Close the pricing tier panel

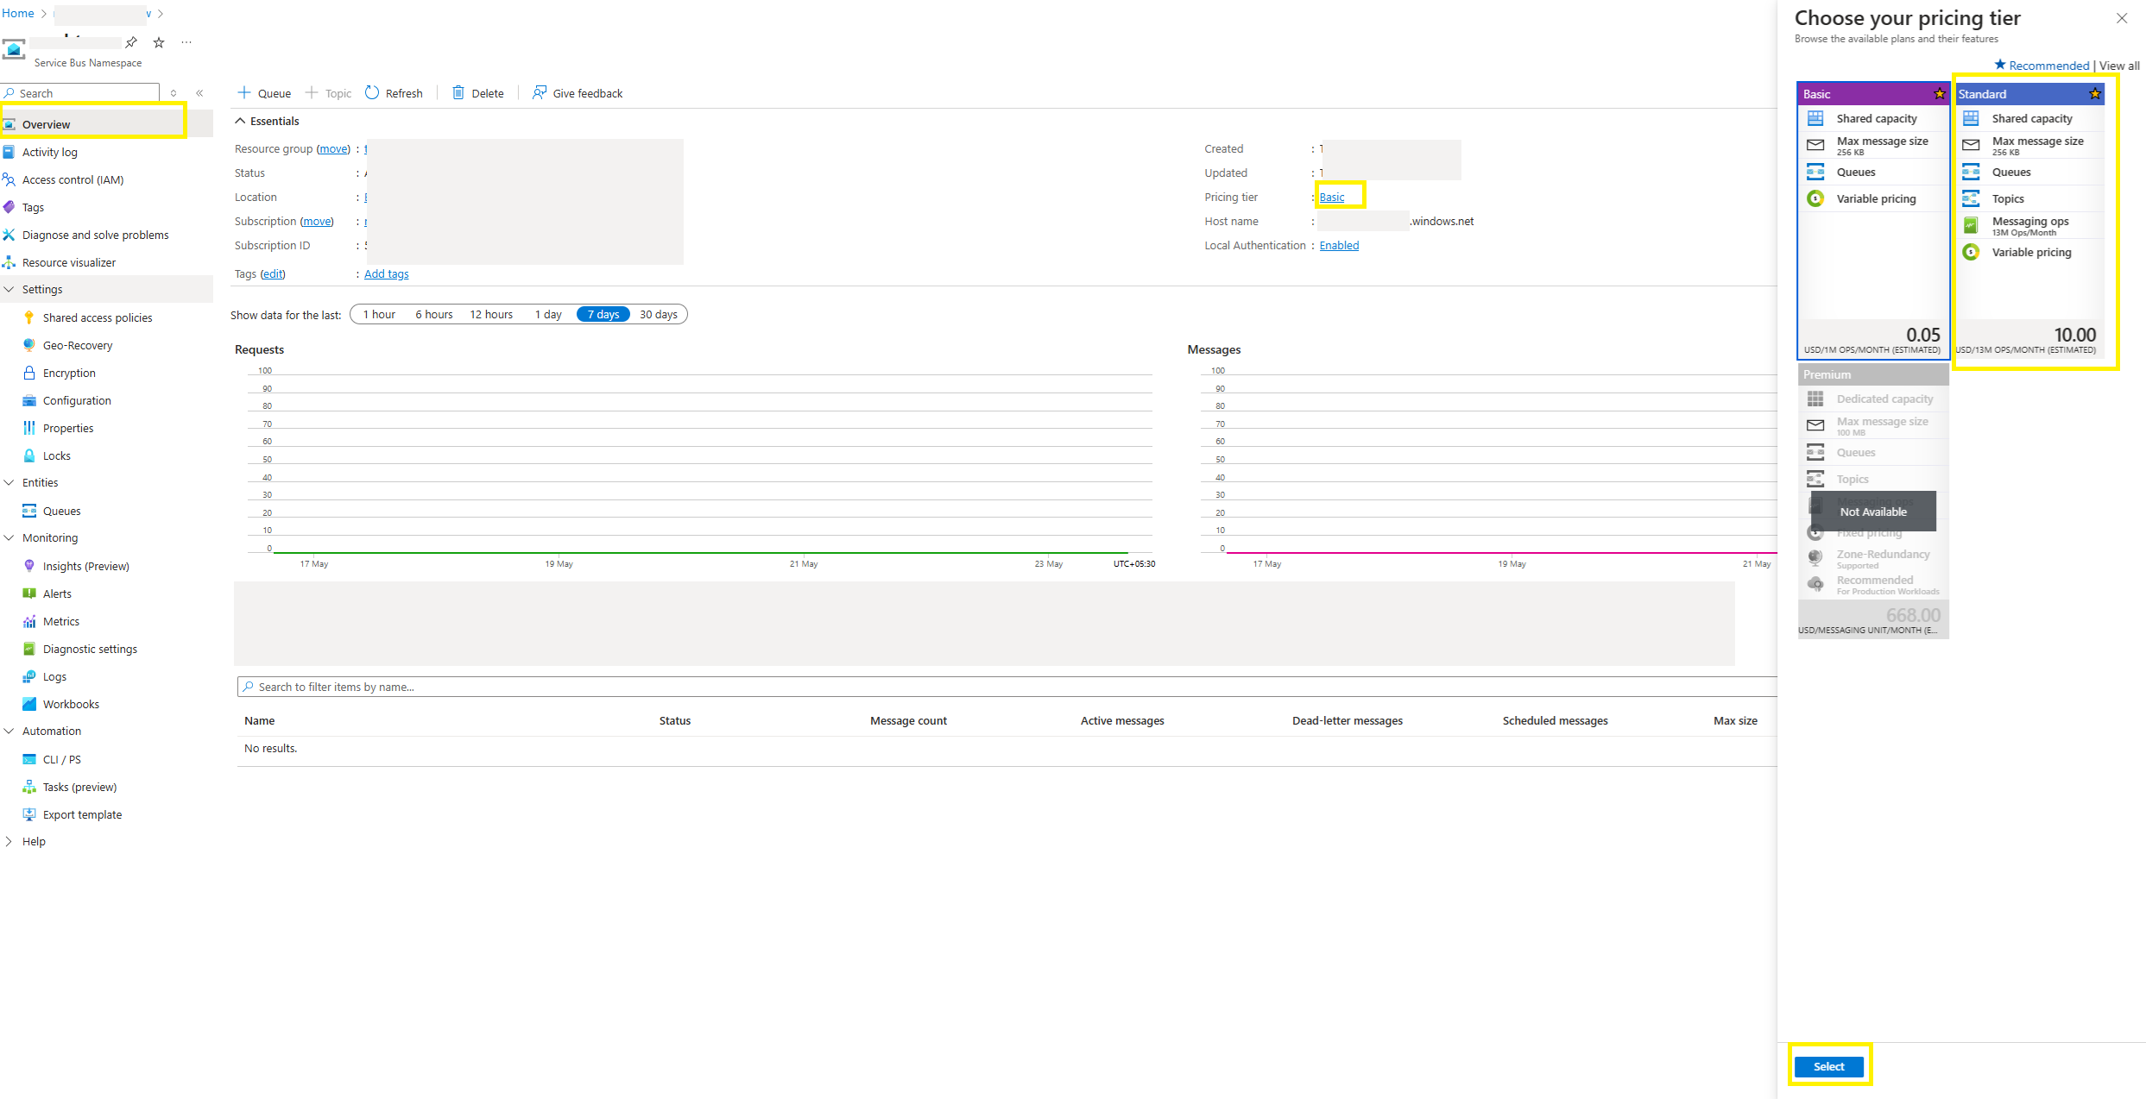[x=2122, y=18]
